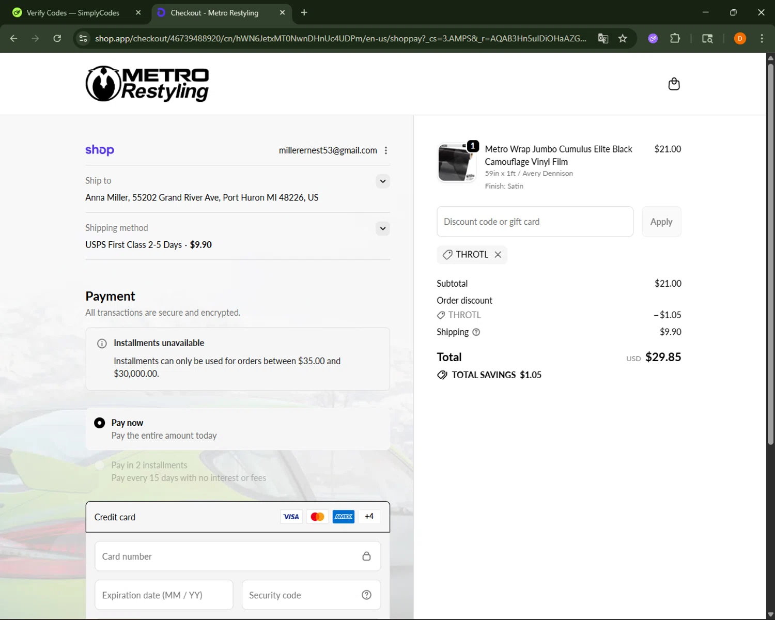The height and width of the screenshot is (620, 775).
Task: Click the Mastercard logo
Action: point(317,517)
